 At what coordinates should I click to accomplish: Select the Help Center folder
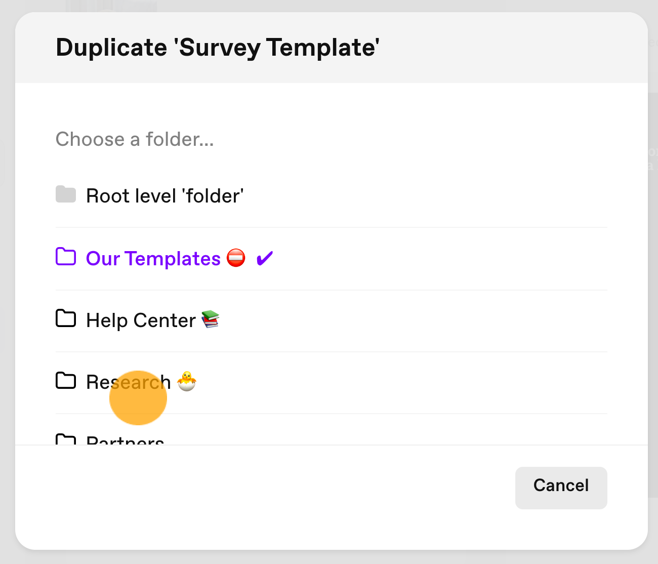click(331, 320)
